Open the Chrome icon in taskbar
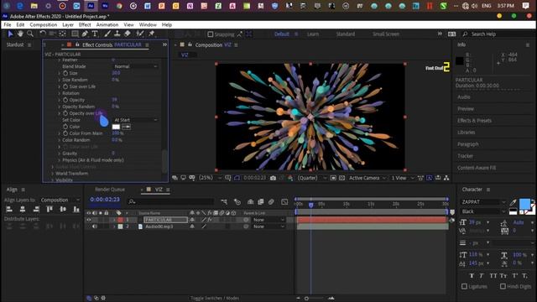The width and height of the screenshot is (537, 302). [119, 6]
